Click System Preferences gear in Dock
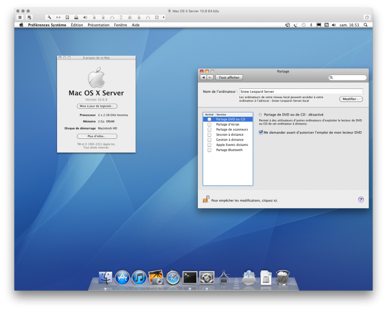 click(x=207, y=278)
